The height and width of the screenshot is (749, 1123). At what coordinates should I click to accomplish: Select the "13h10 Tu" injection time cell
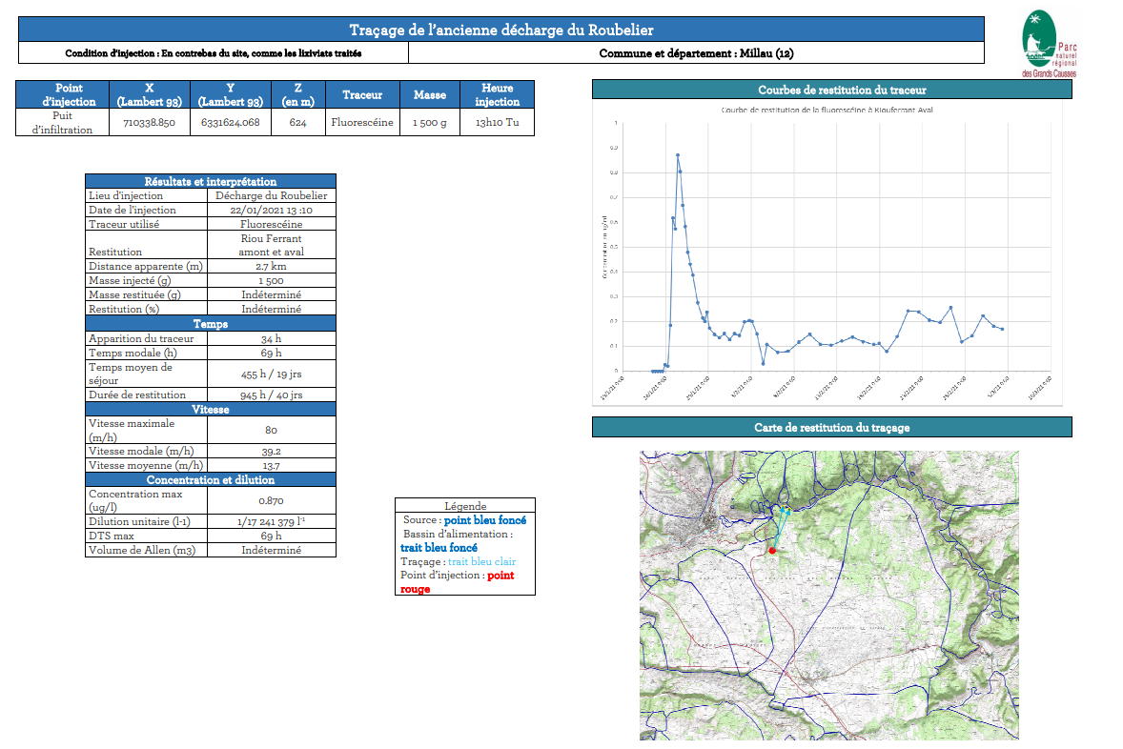point(497,123)
